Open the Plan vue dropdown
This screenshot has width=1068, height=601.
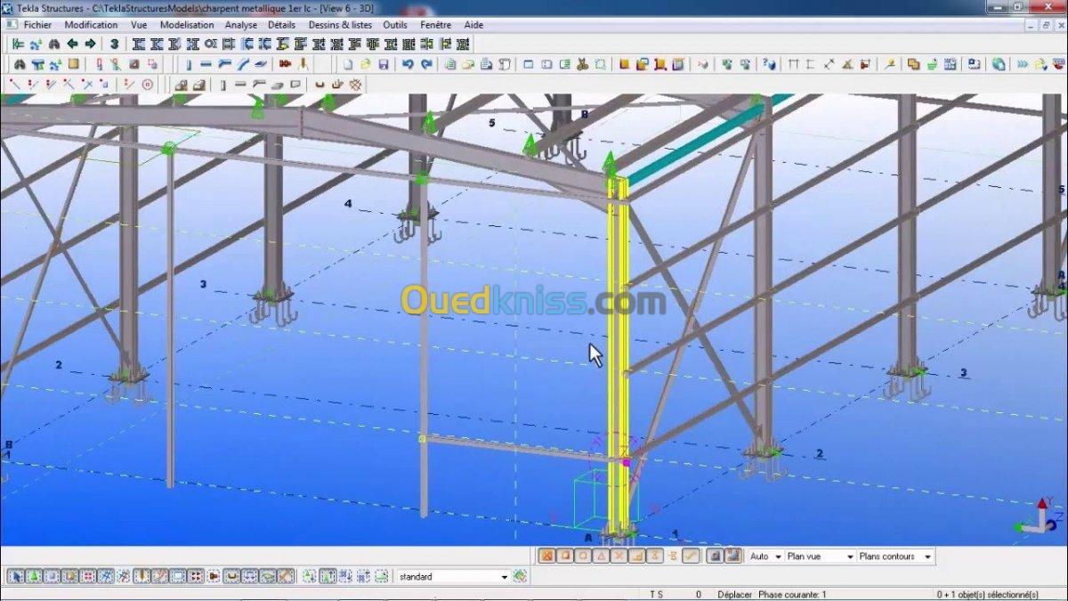point(821,556)
